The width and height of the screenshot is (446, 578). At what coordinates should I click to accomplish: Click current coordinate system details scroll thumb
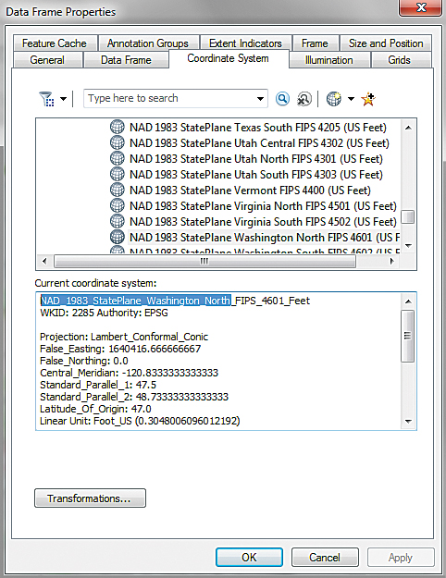tap(408, 337)
